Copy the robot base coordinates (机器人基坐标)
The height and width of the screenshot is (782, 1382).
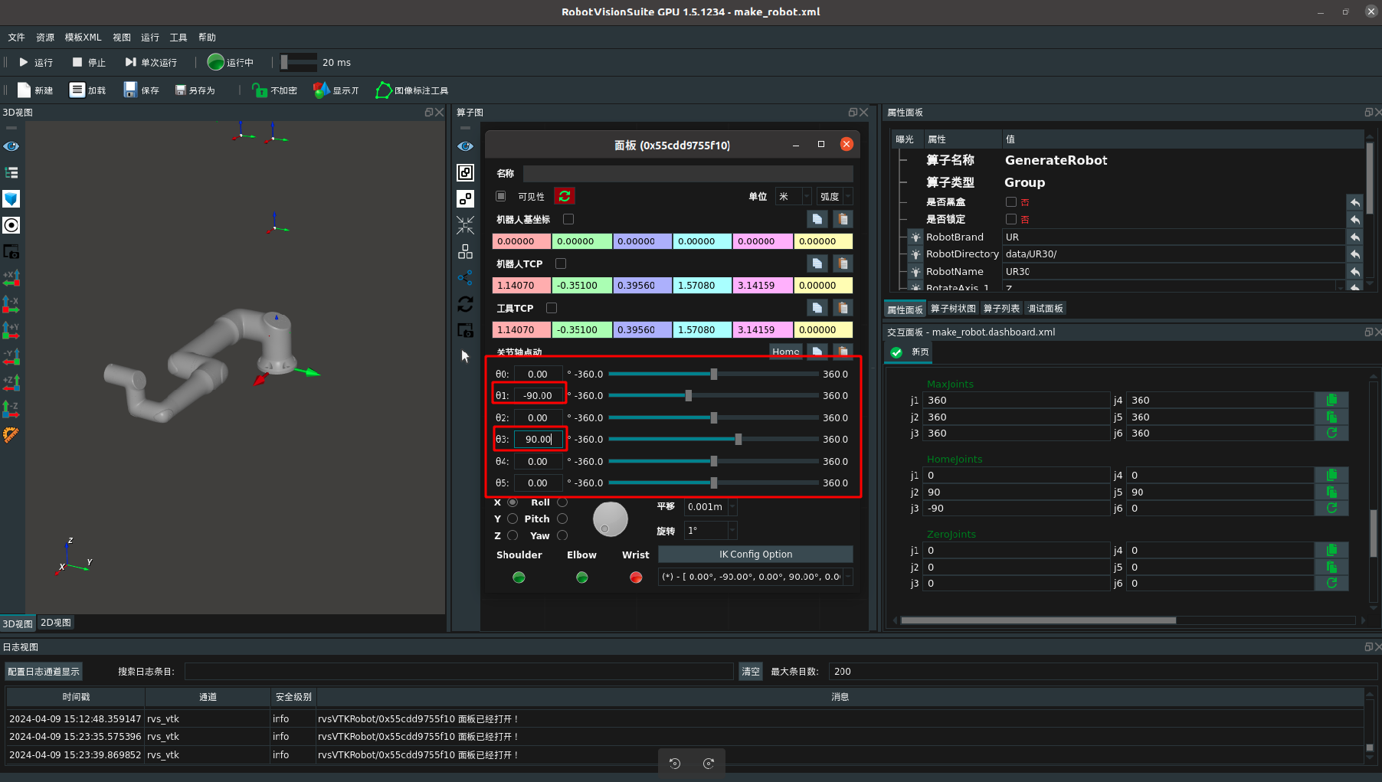(817, 219)
